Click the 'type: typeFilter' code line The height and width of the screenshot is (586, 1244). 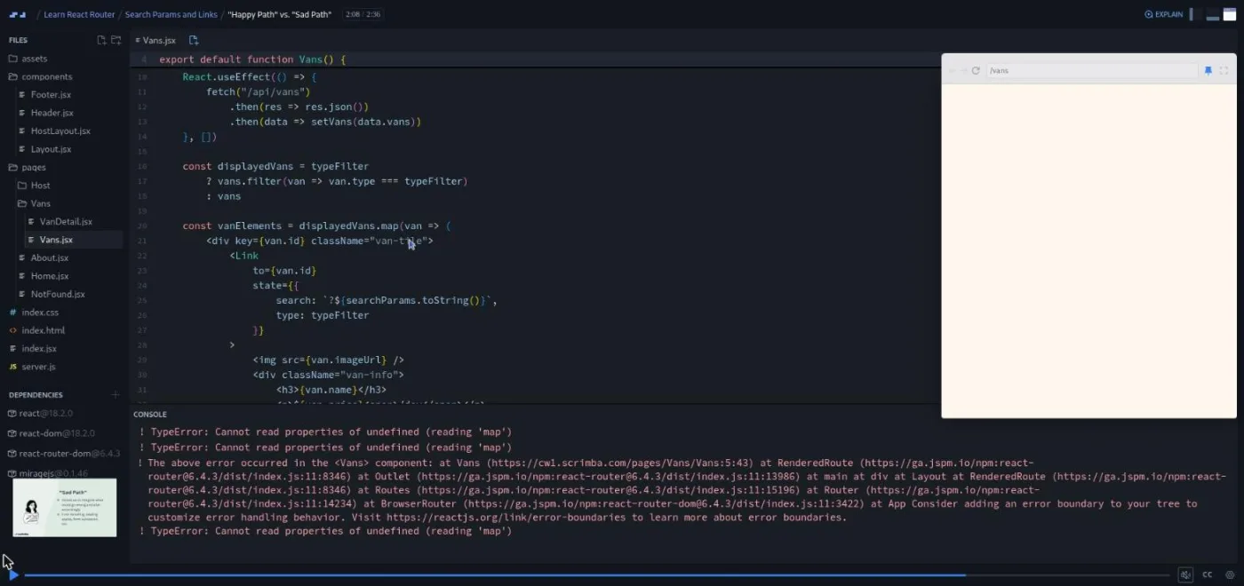pos(322,315)
